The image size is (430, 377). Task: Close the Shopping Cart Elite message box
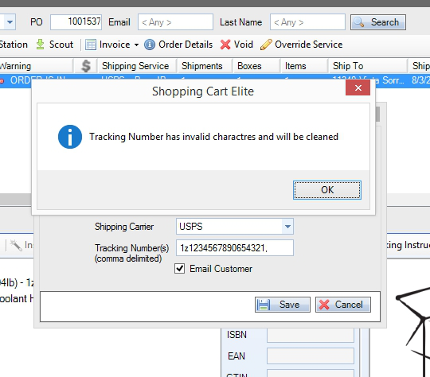pos(358,87)
